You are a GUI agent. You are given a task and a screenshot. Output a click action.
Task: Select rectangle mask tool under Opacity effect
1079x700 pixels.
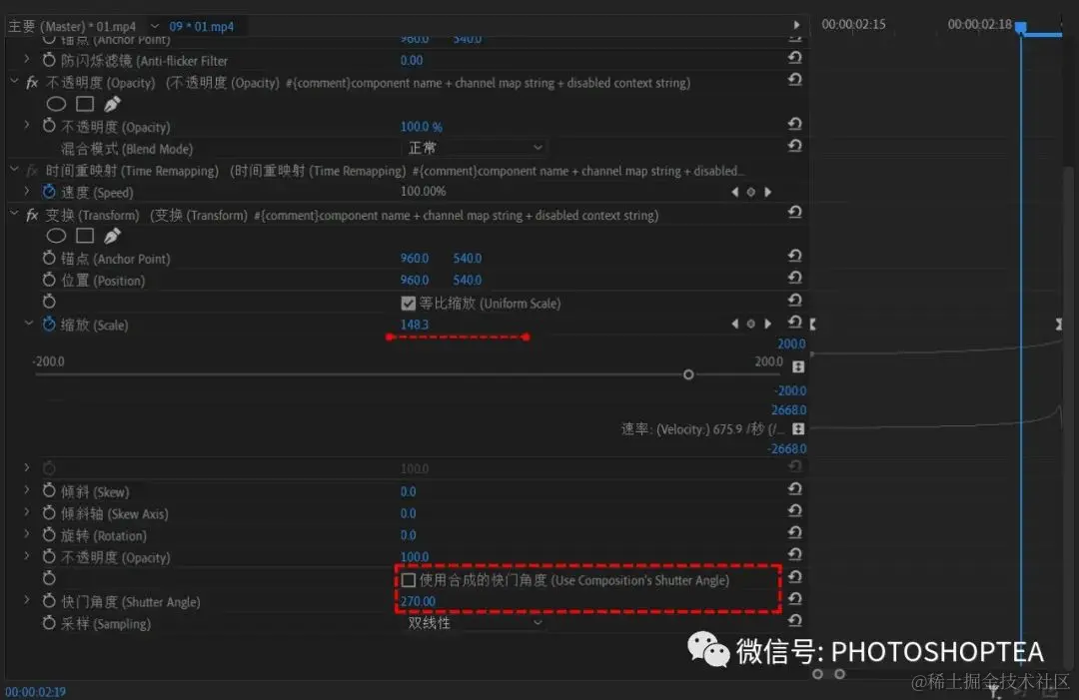coord(85,104)
